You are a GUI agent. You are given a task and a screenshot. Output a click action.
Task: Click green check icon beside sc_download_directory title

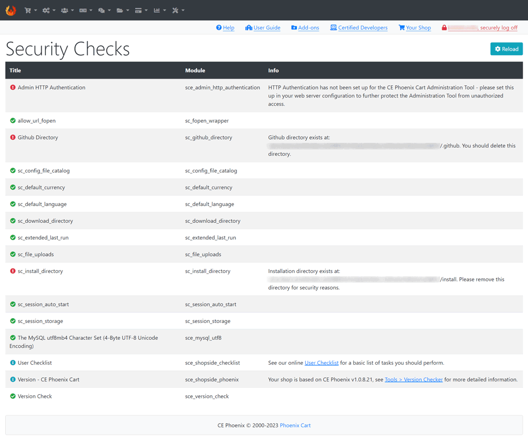tap(13, 221)
